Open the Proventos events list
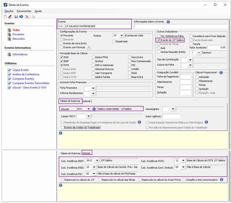This screenshot has width=231, height=203. click(18, 34)
